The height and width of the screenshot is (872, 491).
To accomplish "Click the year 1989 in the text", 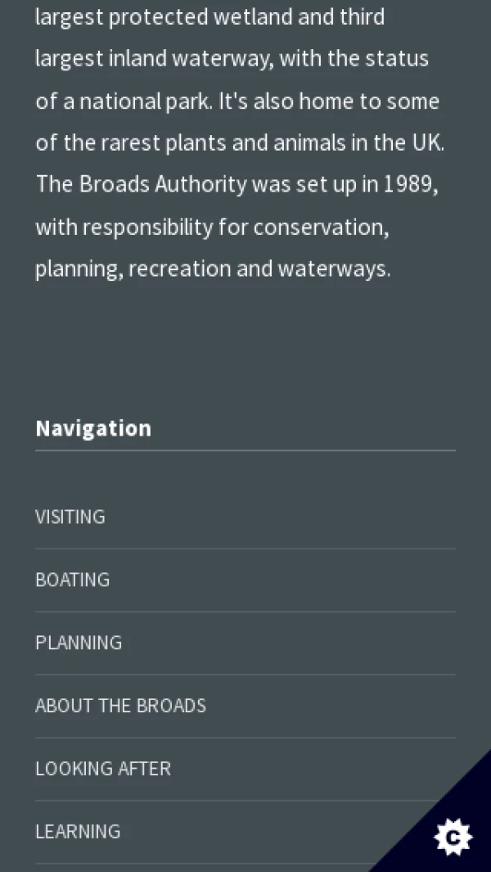I will point(408,184).
